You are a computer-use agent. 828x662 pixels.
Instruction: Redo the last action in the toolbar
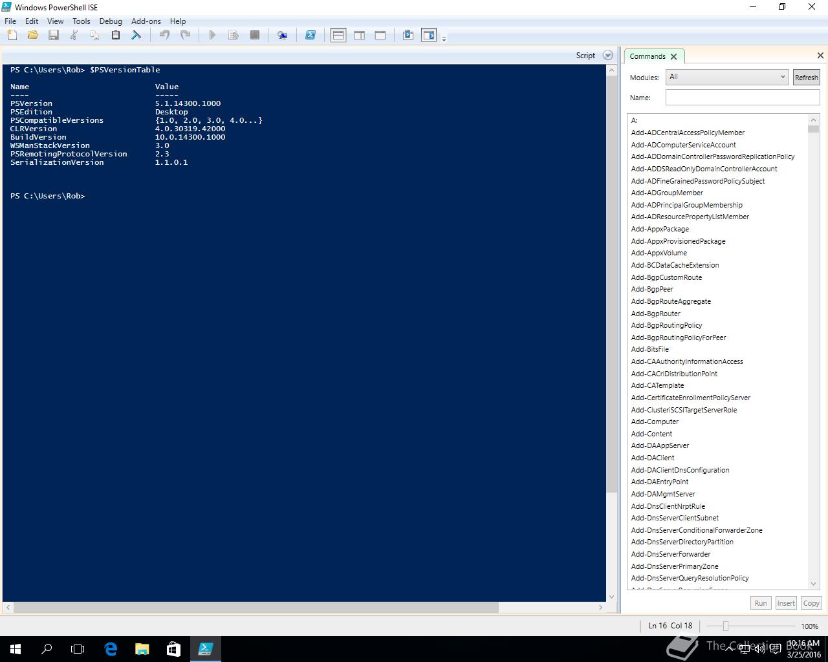(185, 35)
